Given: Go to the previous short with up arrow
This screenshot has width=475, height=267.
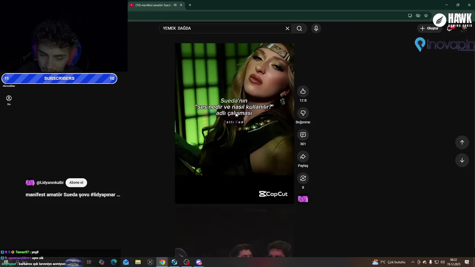Looking at the screenshot, I should [462, 142].
